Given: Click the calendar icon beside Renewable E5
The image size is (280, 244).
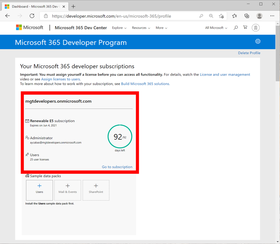Looking at the screenshot, I should (27, 121).
